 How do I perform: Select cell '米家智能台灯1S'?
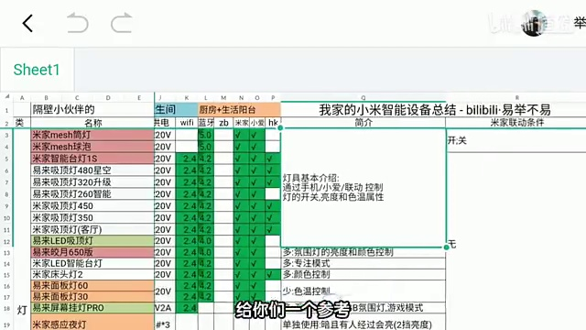92,159
